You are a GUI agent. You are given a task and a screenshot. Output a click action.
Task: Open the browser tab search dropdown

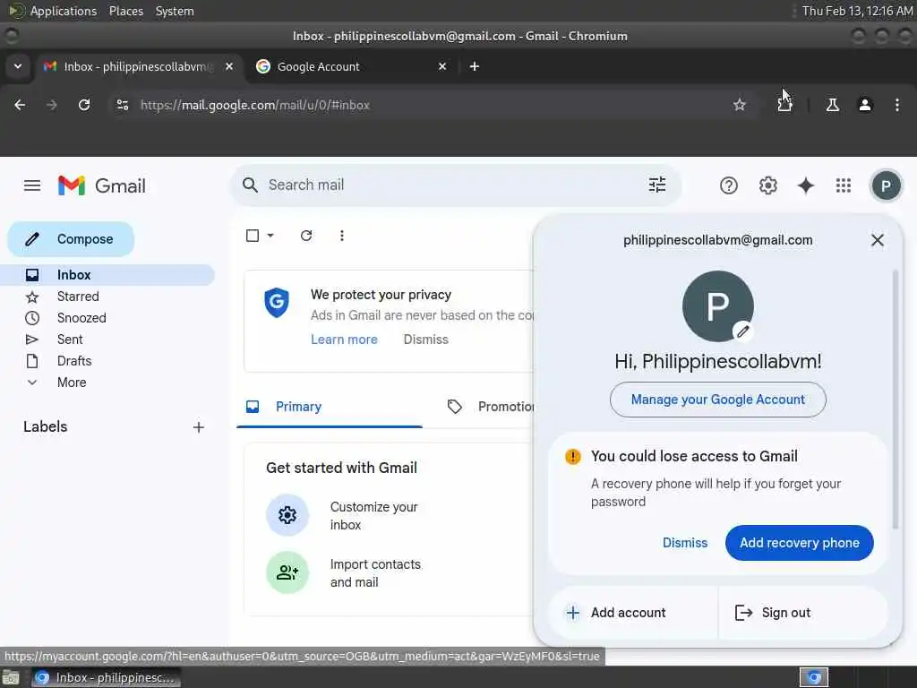18,66
